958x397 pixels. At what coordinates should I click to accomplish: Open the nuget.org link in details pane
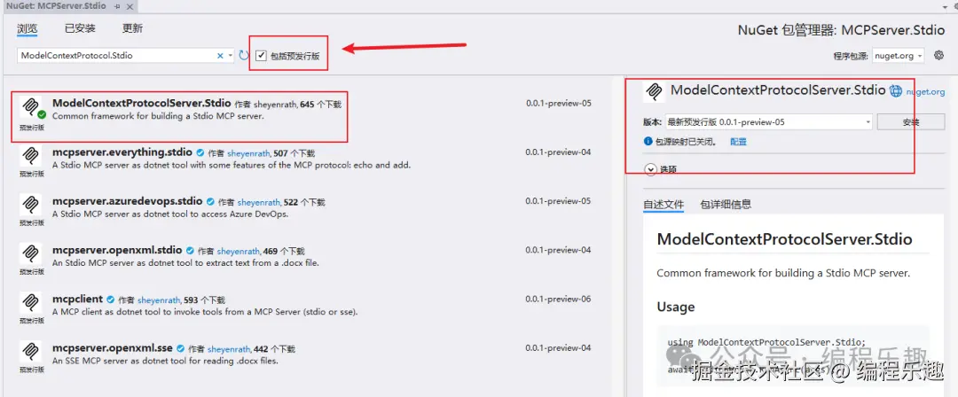tap(925, 91)
